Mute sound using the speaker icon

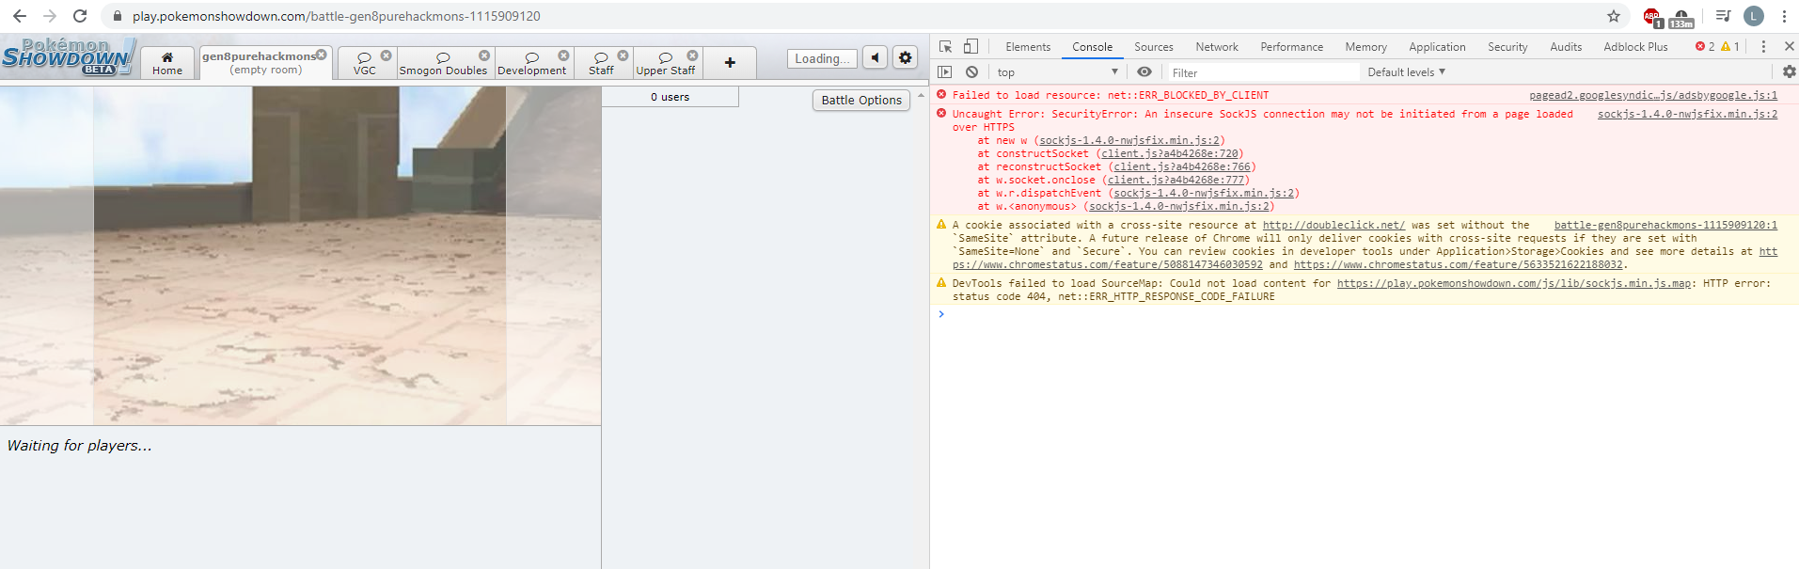click(x=875, y=58)
